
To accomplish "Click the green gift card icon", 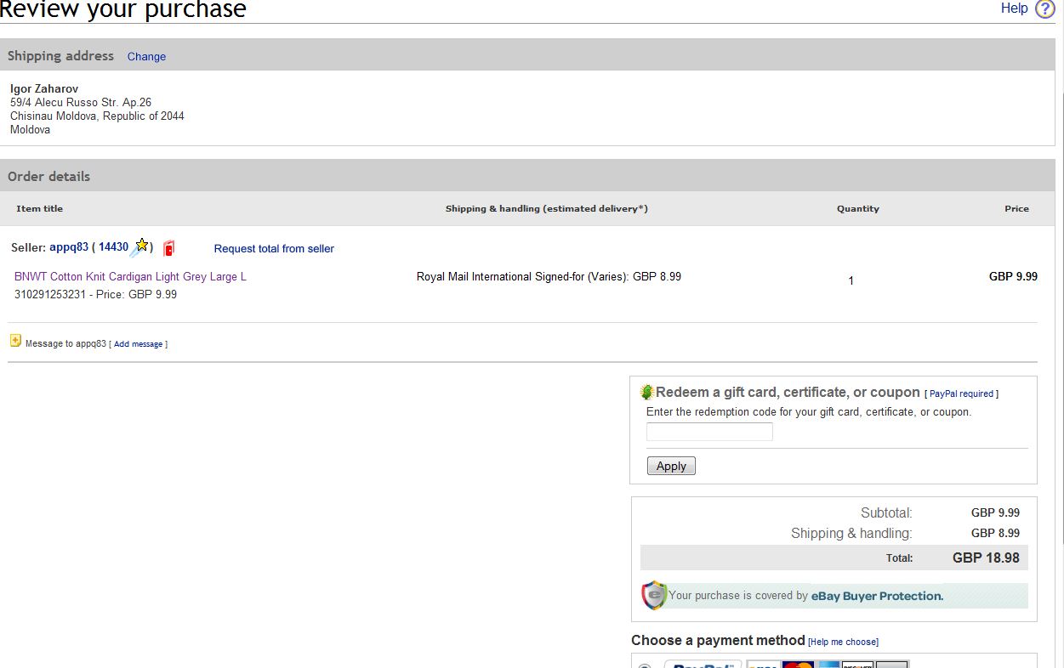I will (x=646, y=392).
